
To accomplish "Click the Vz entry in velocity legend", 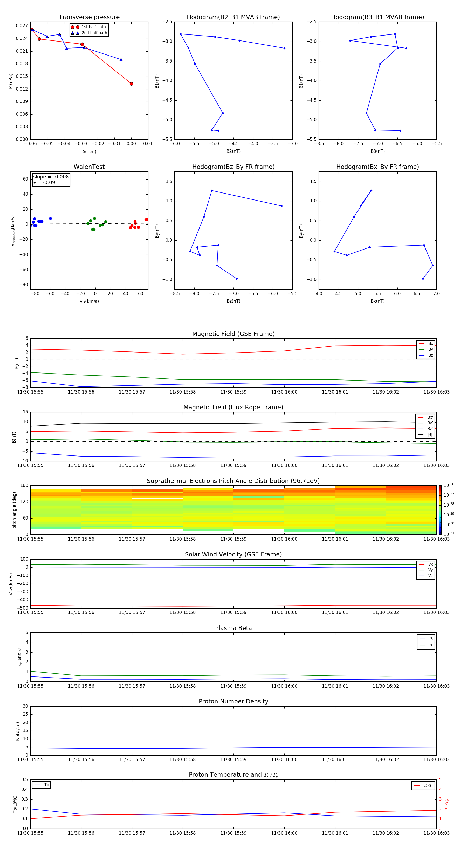I will tap(426, 576).
